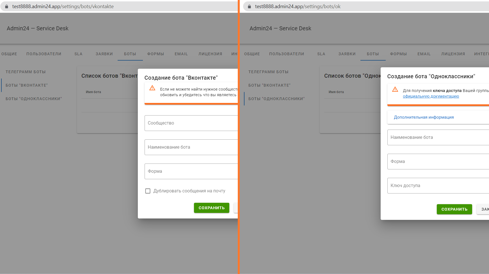Click Имя бота column header in the Одноклассники list
Image resolution: width=489 pixels, height=274 pixels.
336,92
